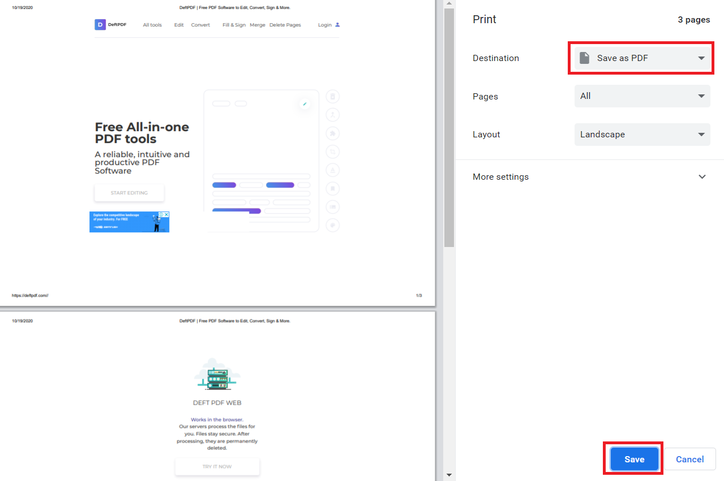Click the 10/19/2020 date on first page
The width and height of the screenshot is (724, 481).
pos(23,8)
